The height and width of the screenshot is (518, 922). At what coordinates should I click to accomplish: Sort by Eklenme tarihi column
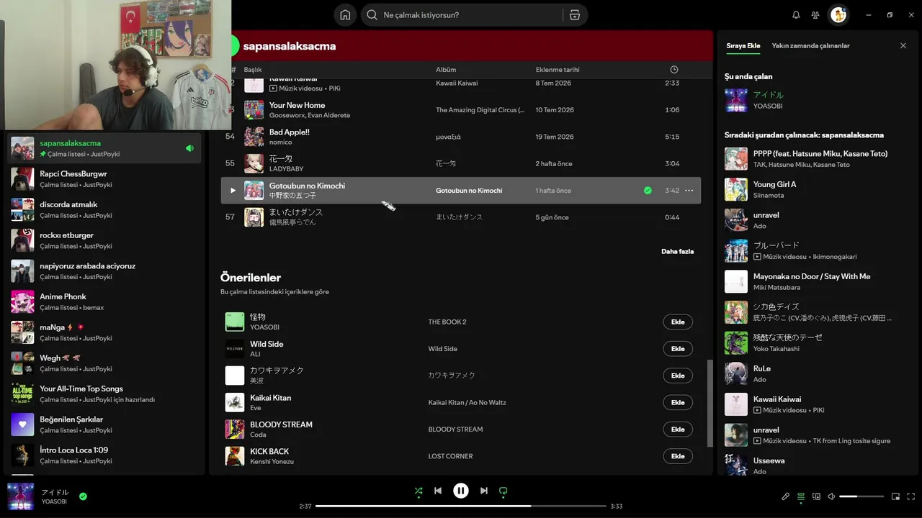click(x=558, y=70)
